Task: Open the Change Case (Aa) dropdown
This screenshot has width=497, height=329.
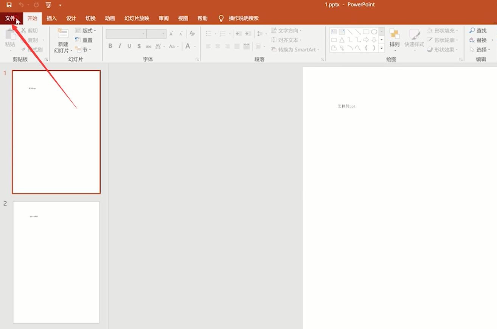Action: (x=173, y=46)
